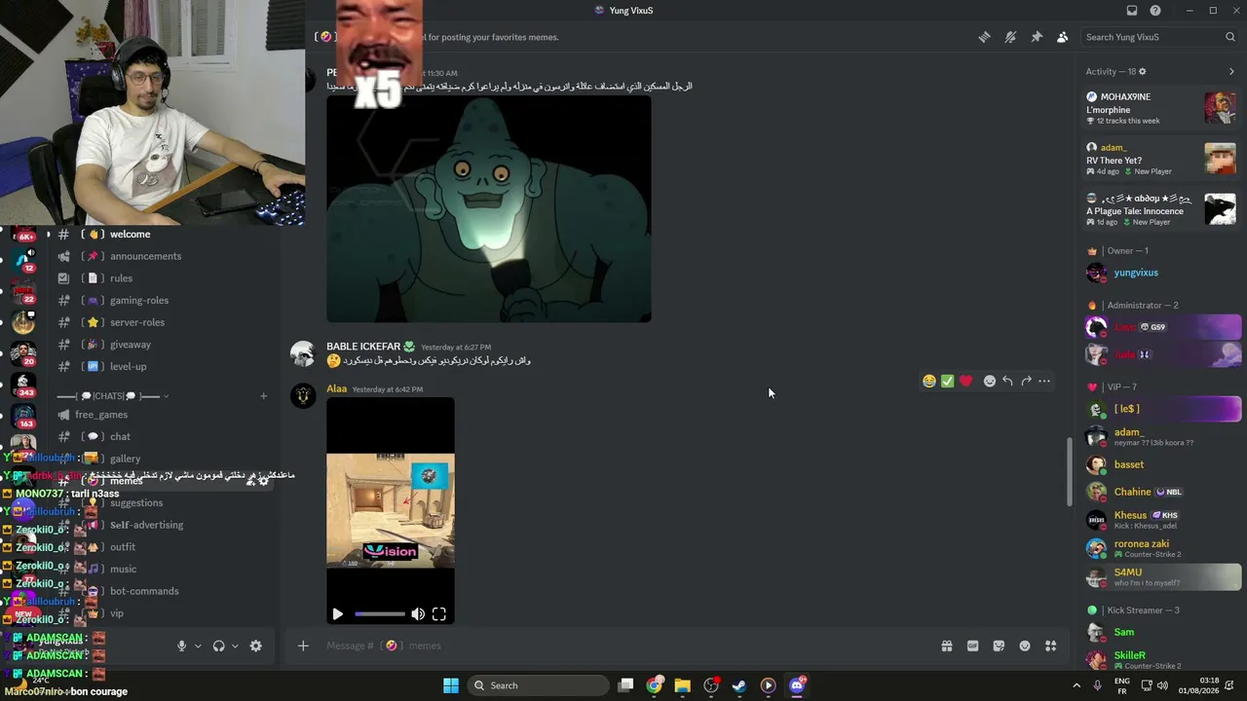
Task: View adam_'s RV There Yet? activity
Action: pyautogui.click(x=1162, y=159)
